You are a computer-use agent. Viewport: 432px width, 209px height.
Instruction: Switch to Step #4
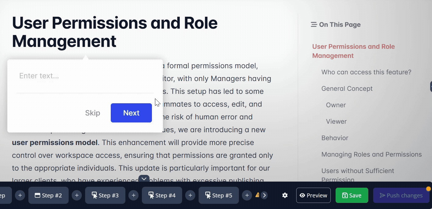(162, 195)
